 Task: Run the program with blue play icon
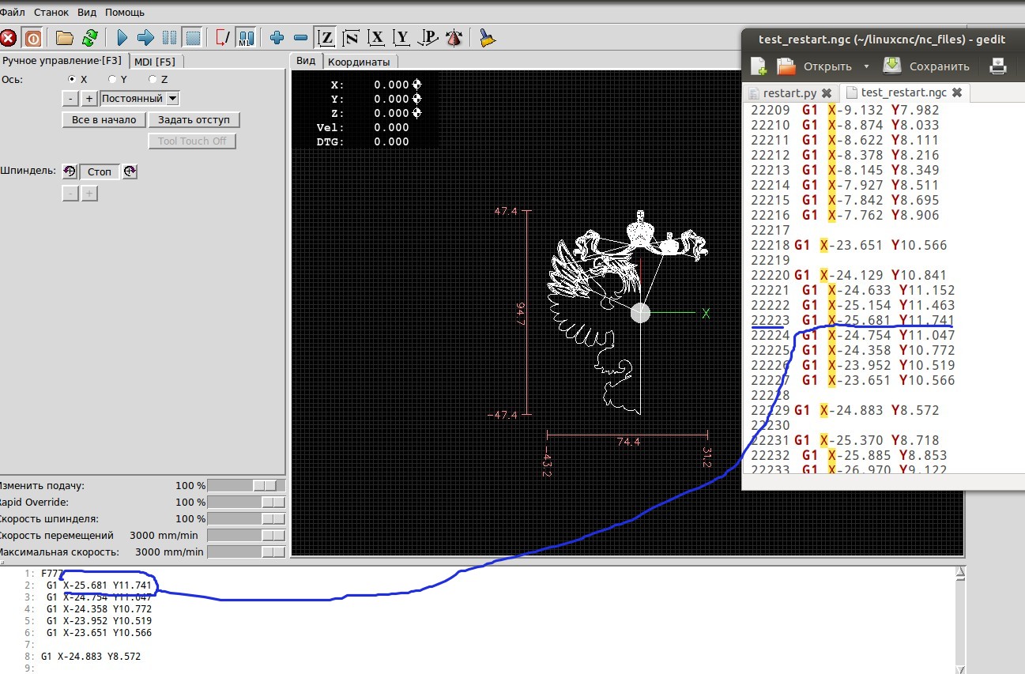tap(122, 37)
